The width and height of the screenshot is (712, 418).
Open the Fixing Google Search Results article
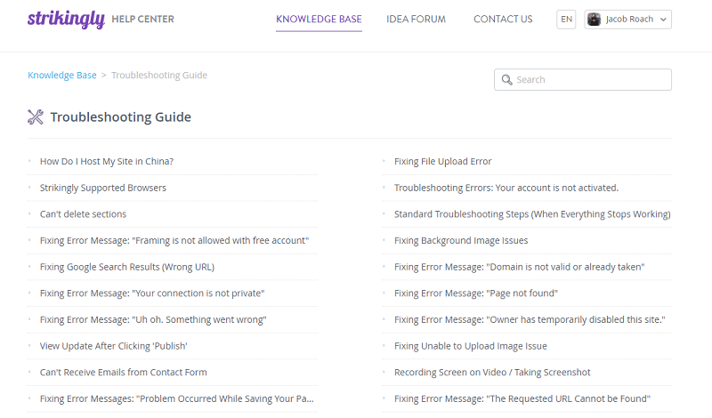pos(127,267)
